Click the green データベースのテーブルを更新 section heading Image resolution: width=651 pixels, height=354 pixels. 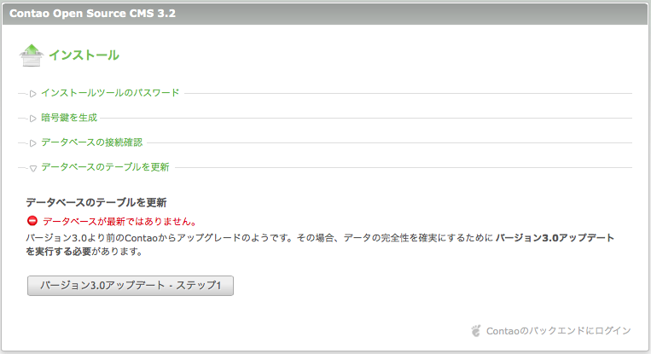[x=105, y=167]
